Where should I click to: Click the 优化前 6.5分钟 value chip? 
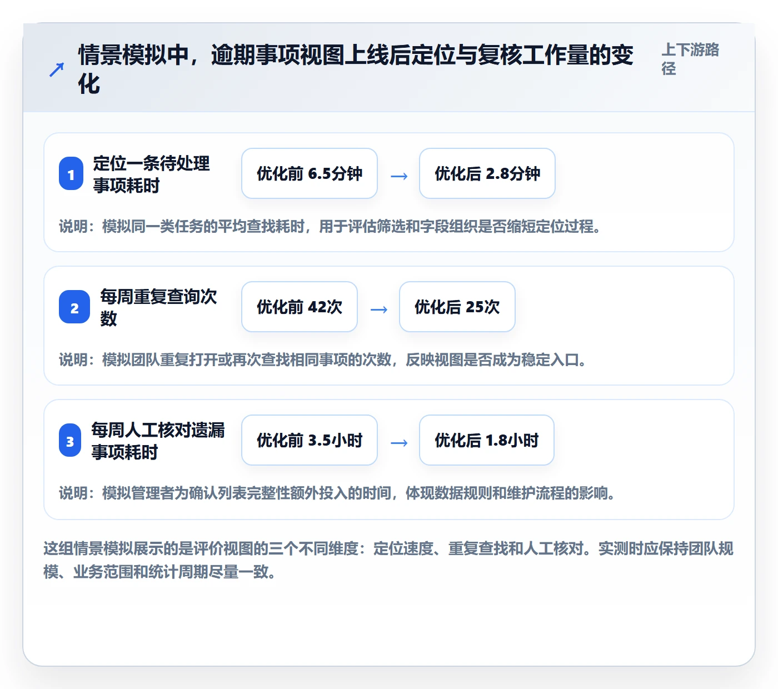pyautogui.click(x=310, y=173)
